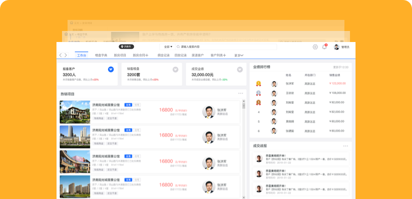
Task: Open the 渠道客户 tab
Action: pyautogui.click(x=198, y=55)
